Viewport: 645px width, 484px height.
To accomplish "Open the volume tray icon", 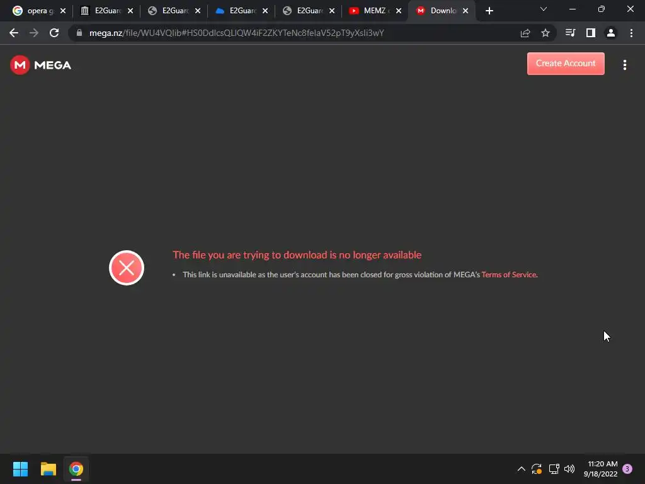I will click(x=569, y=469).
